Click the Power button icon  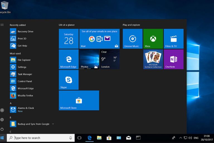(2, 129)
